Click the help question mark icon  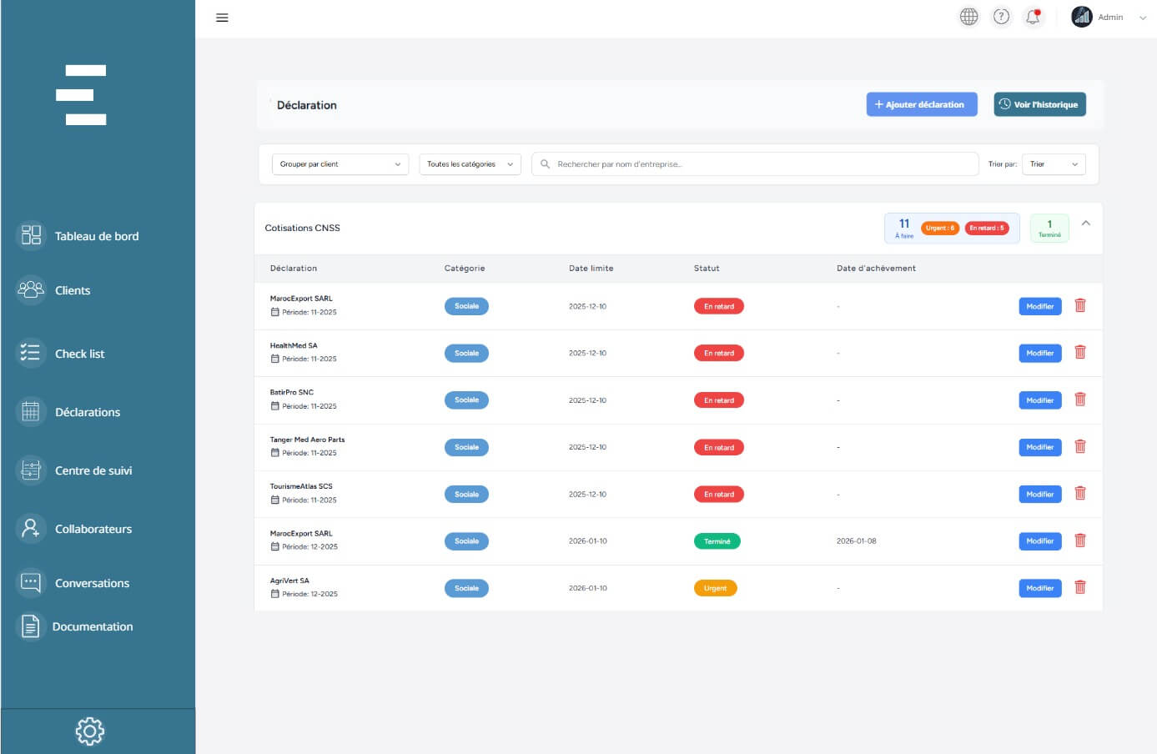(1001, 17)
